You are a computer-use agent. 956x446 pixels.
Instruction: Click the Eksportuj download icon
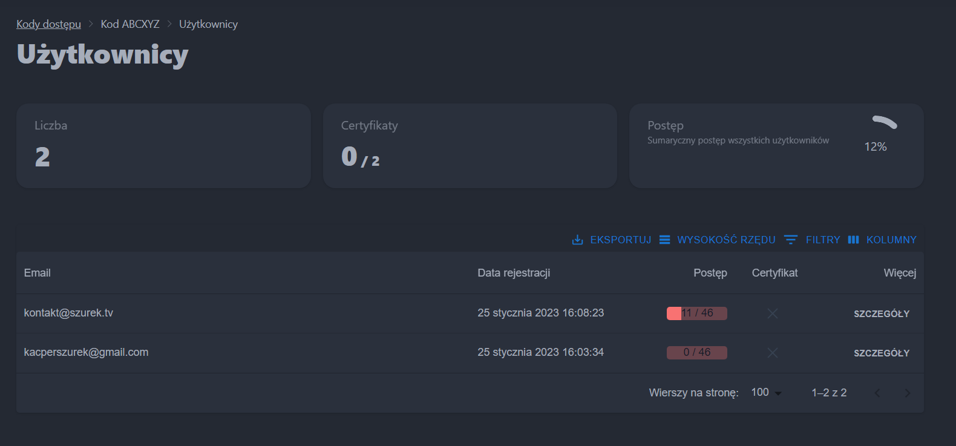pyautogui.click(x=577, y=240)
